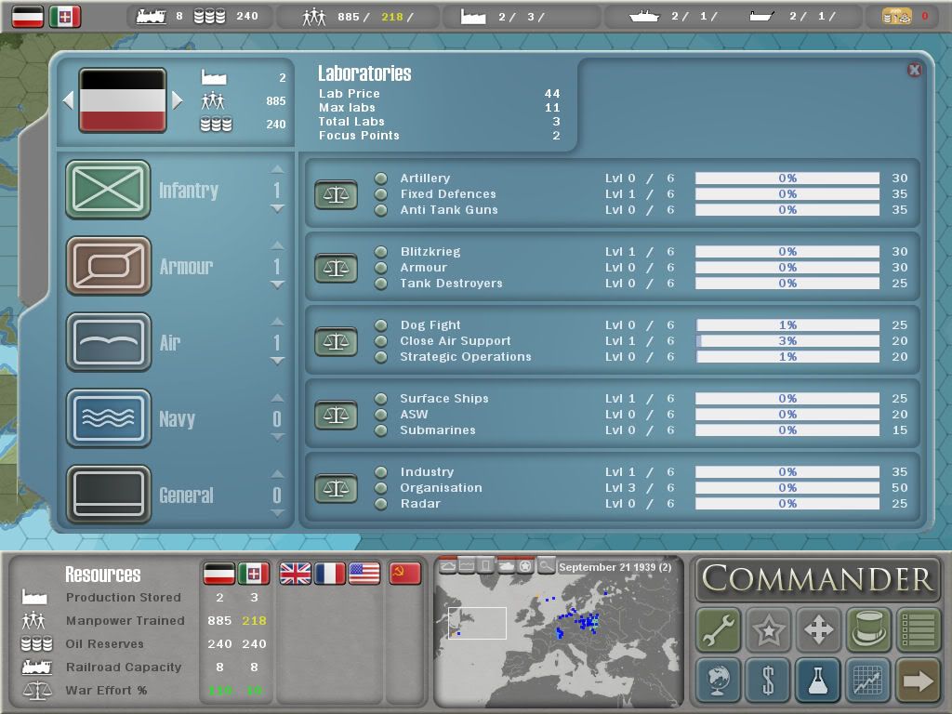Click the Air research category icon
This screenshot has width=952, height=714.
click(x=108, y=342)
